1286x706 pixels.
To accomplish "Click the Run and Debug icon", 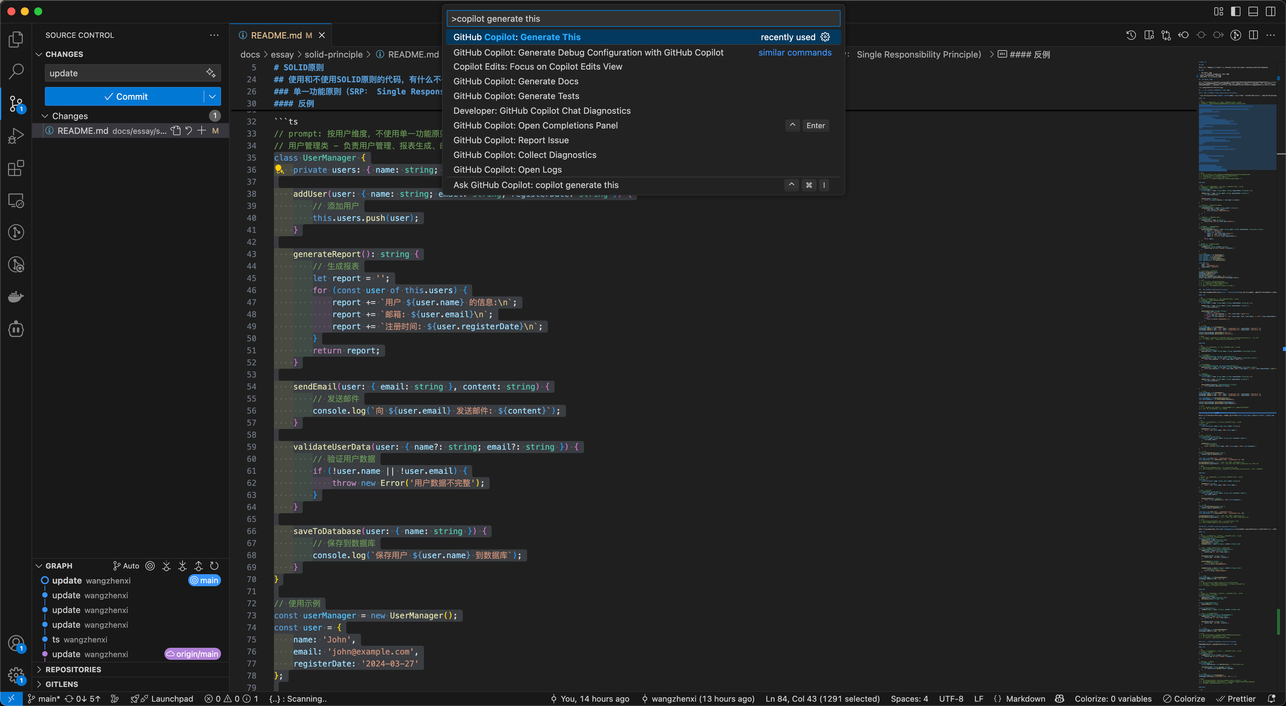I will [16, 136].
